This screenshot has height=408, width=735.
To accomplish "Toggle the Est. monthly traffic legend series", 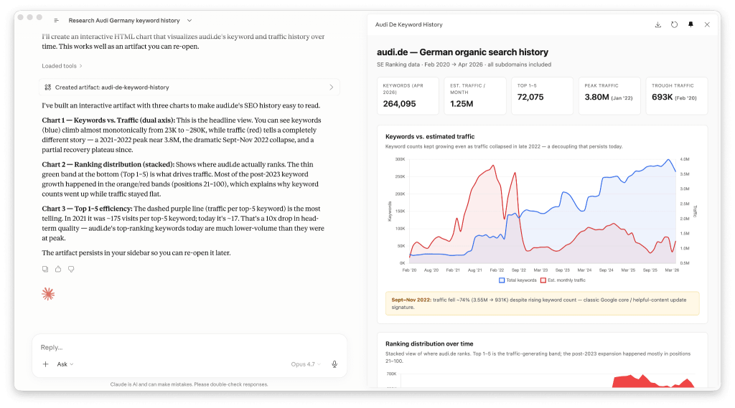I will pyautogui.click(x=563, y=280).
